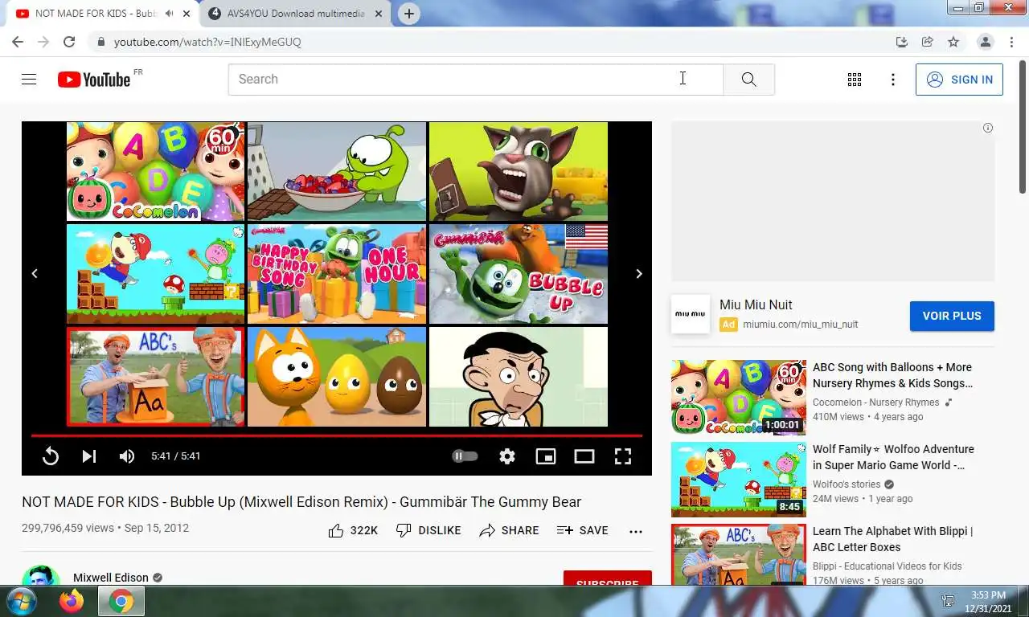Select the NOT MADE FOR KIDS browser tab
Image resolution: width=1029 pixels, height=617 pixels.
95,14
